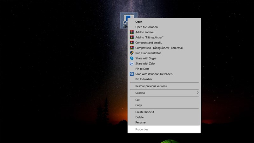Open Properties at the menu bottom

pos(142,129)
